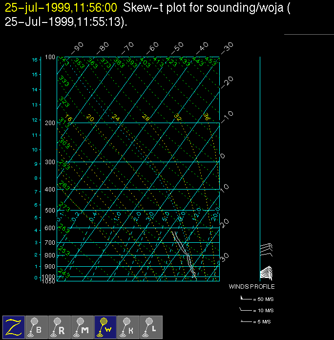Click the yellow Z zoom icon
The width and height of the screenshot is (334, 340).
click(x=14, y=327)
